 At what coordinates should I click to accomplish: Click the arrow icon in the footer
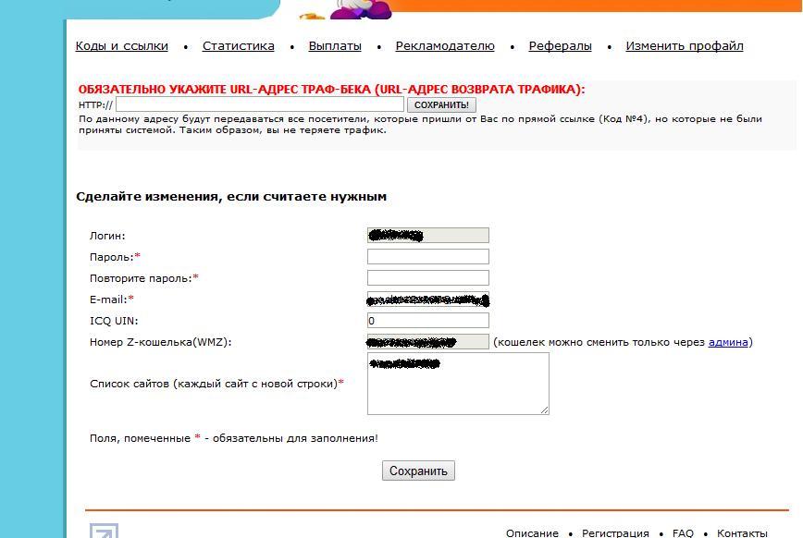coord(104,531)
